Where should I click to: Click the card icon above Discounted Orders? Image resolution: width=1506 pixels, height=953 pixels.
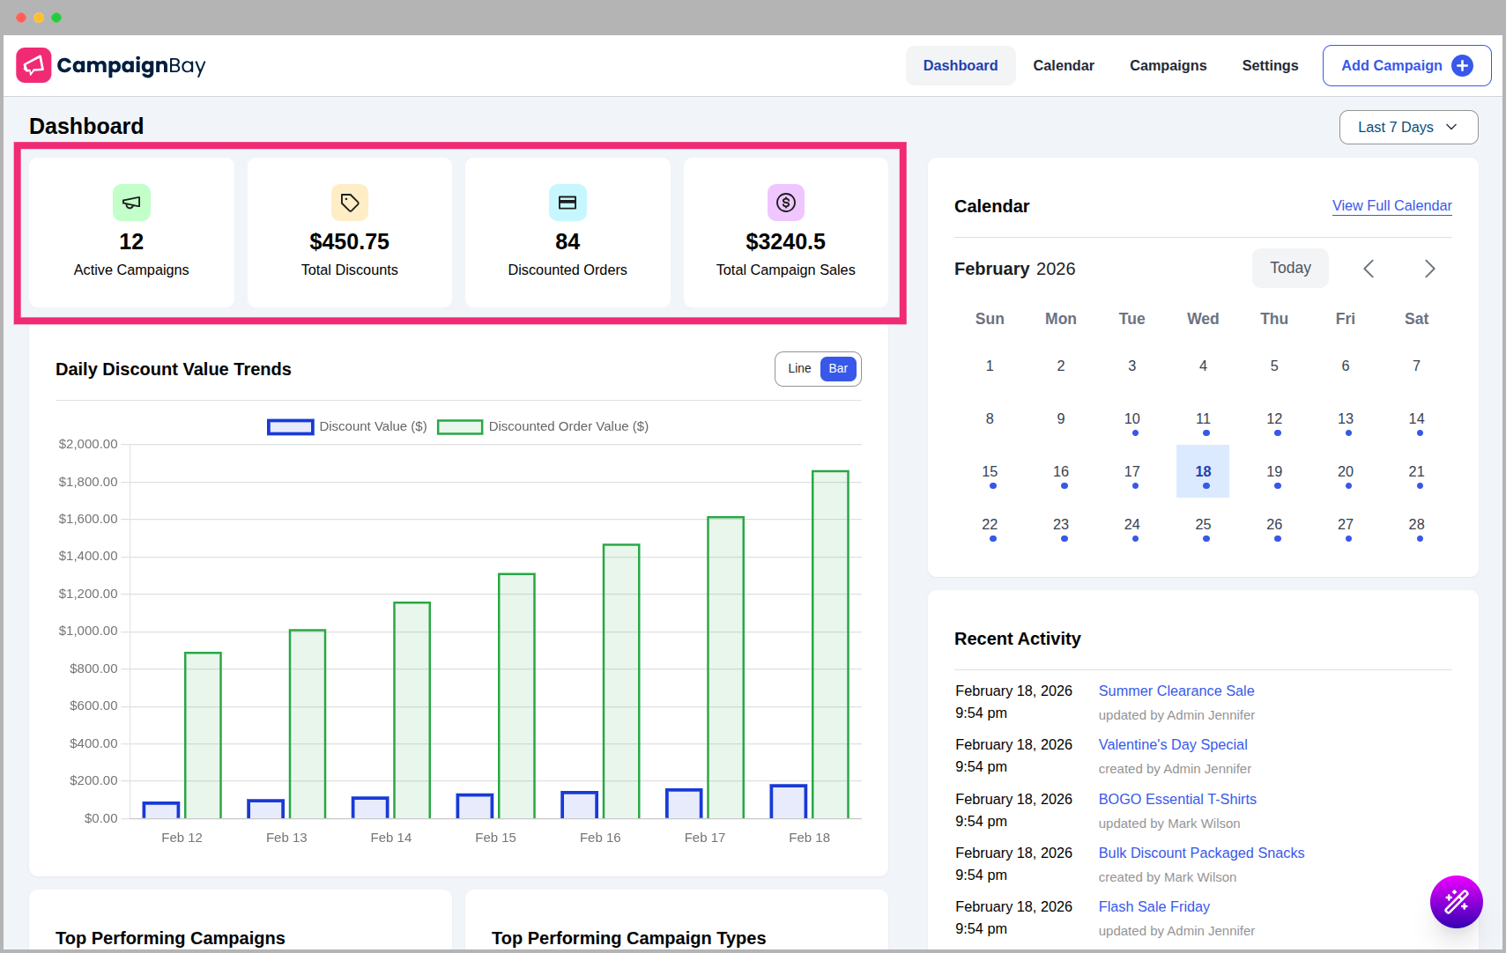point(567,202)
